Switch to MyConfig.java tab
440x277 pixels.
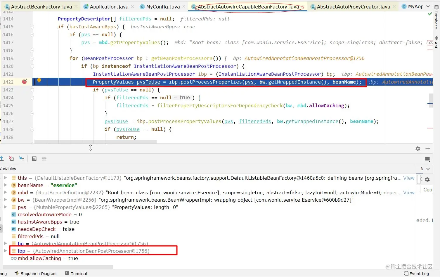point(163,7)
